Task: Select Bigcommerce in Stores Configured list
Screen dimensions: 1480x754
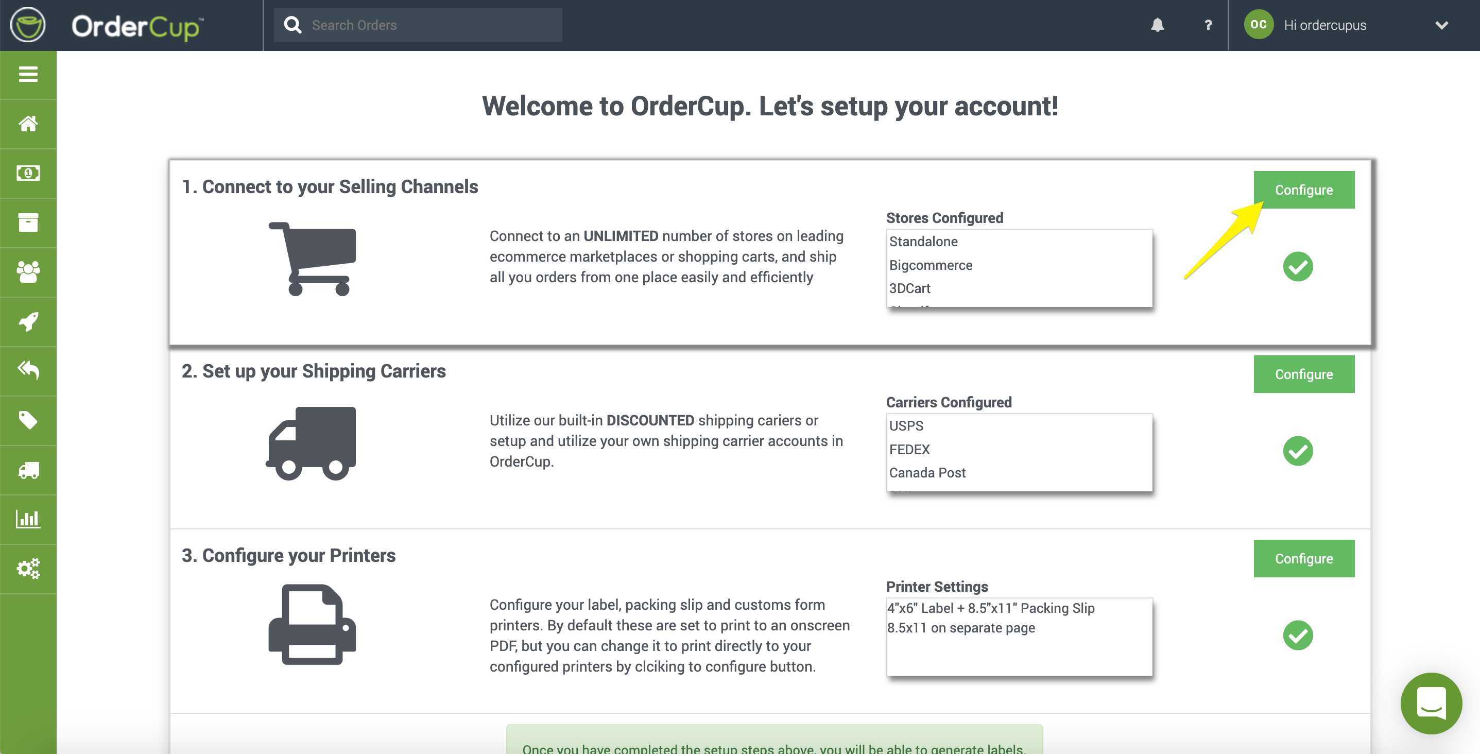Action: point(930,265)
